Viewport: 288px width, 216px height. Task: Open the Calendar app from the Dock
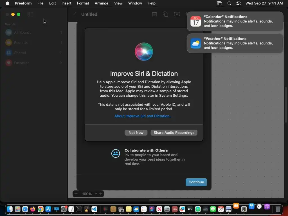pos(221,209)
